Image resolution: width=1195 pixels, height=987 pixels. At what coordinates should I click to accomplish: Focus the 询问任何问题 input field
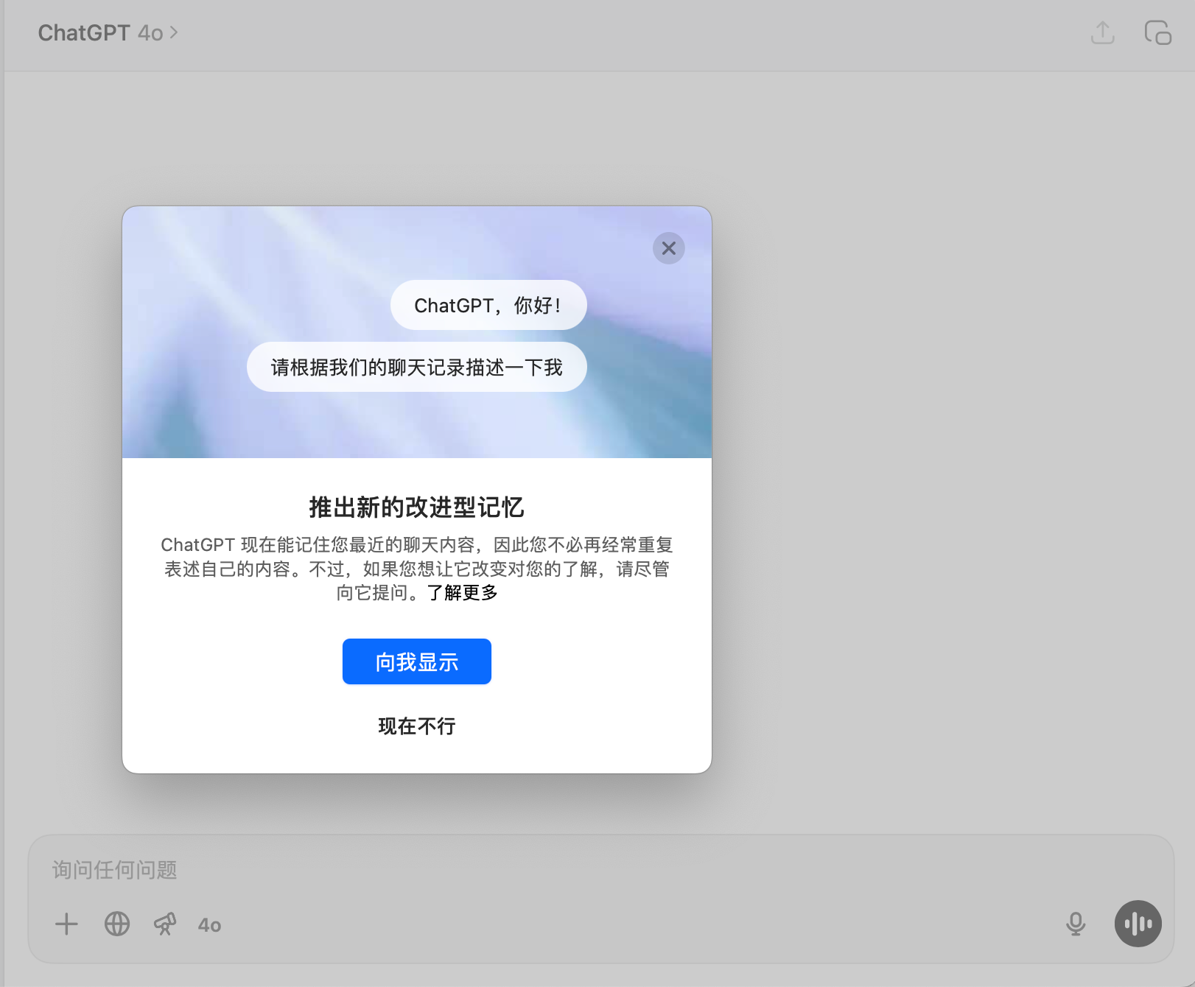(x=600, y=870)
